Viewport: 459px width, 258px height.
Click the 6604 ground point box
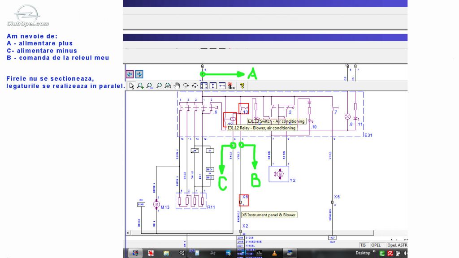[210, 169]
